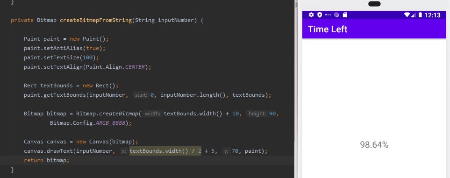Click 'paint.setAntiAlias(true);' line
Viewport: 450px width, 178px height.
pos(64,48)
